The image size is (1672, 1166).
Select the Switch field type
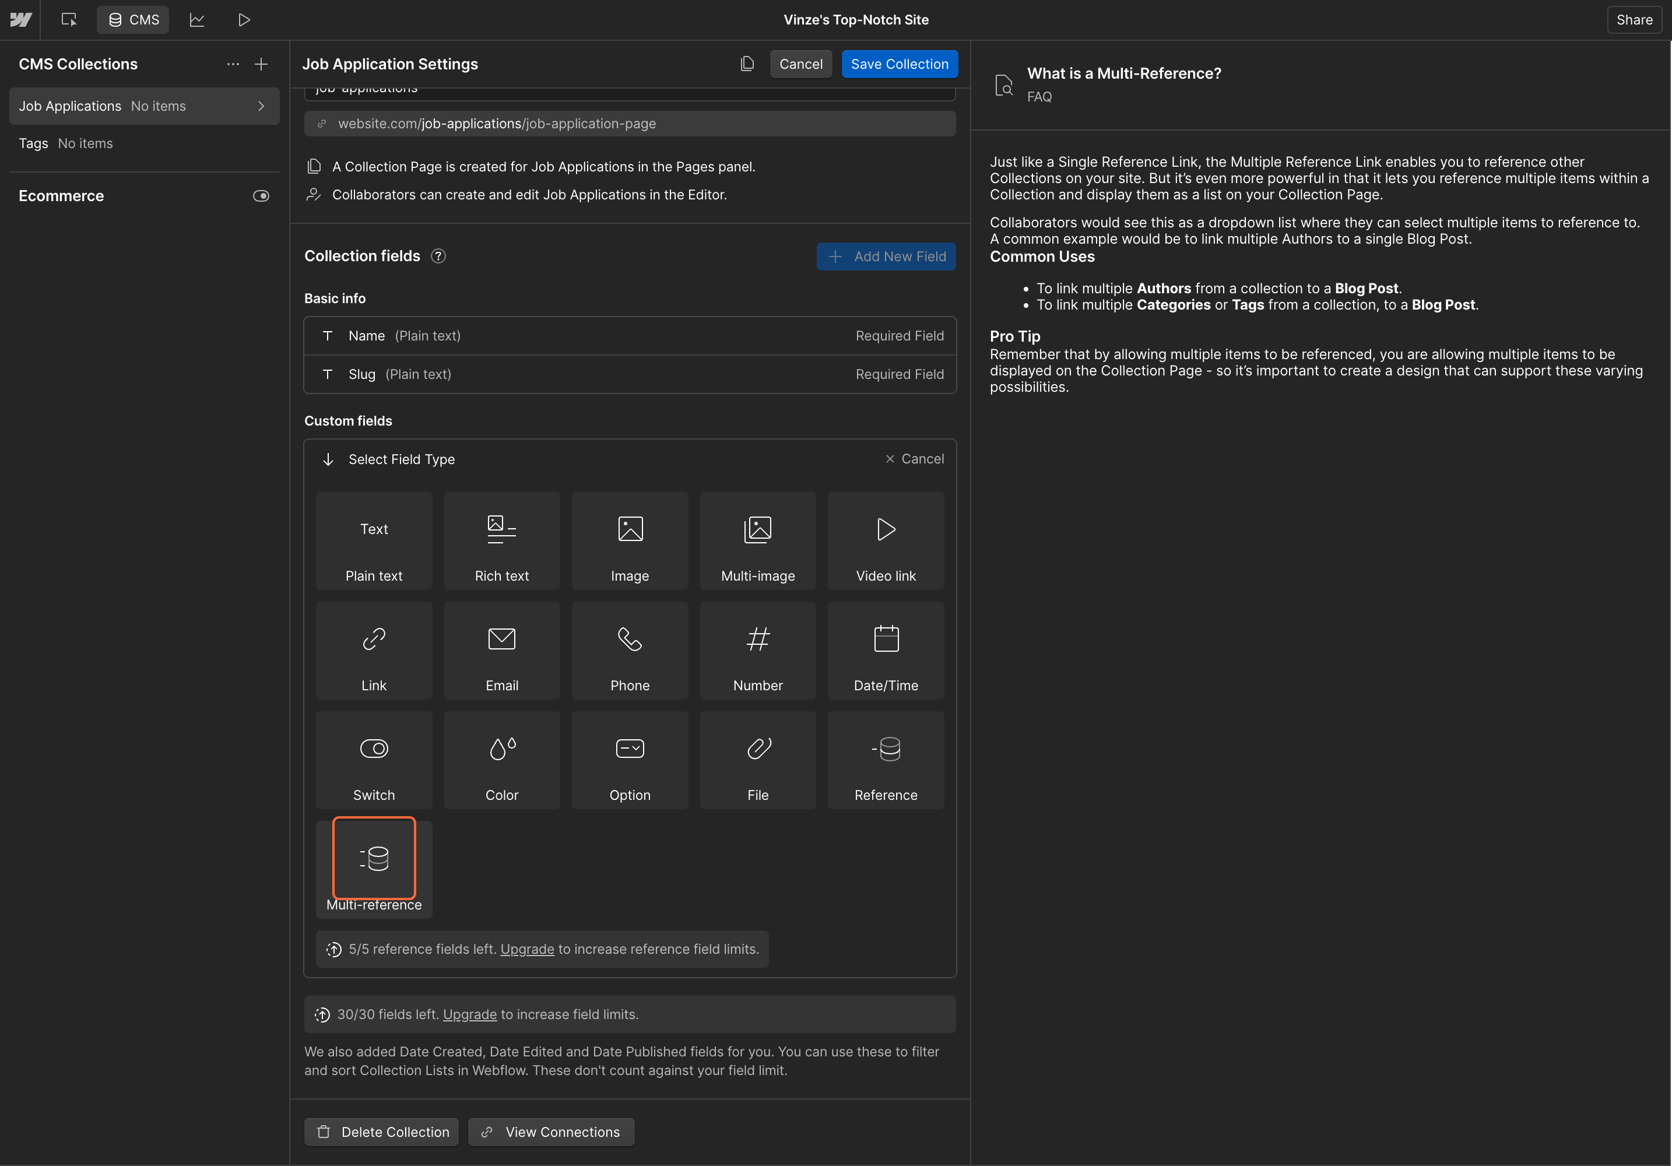pos(374,760)
